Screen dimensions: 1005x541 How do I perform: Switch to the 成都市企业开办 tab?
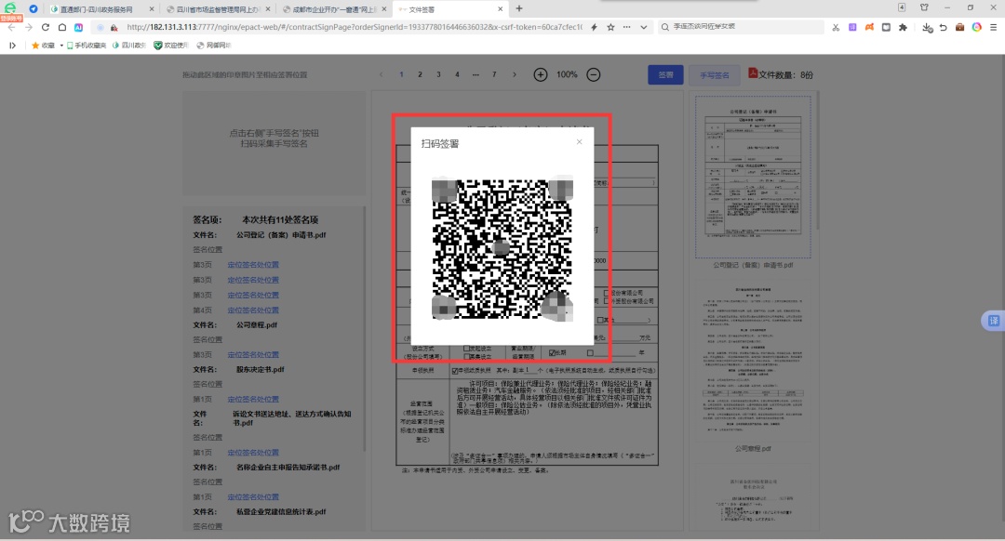(x=334, y=9)
